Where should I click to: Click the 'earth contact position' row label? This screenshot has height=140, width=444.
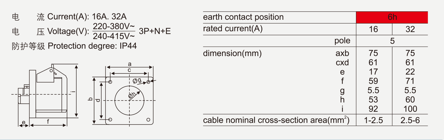click(243, 17)
